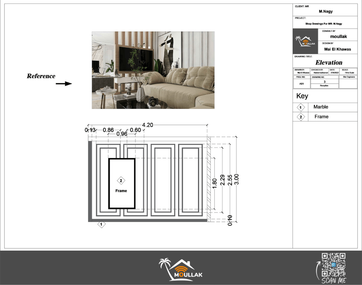Click the Elevation drawing title
This screenshot has width=362, height=285.
329,63
